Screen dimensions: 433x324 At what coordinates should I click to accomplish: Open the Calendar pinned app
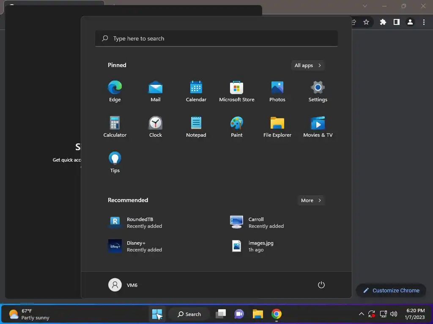tap(196, 91)
